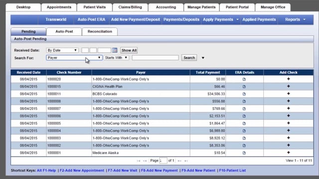Screen dimensions: 319x179
Task: Select the Pending sub-tab
Action: click(x=28, y=31)
